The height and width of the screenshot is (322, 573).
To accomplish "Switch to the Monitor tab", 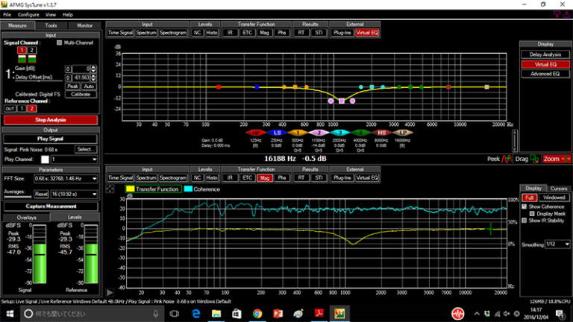I will coord(84,25).
